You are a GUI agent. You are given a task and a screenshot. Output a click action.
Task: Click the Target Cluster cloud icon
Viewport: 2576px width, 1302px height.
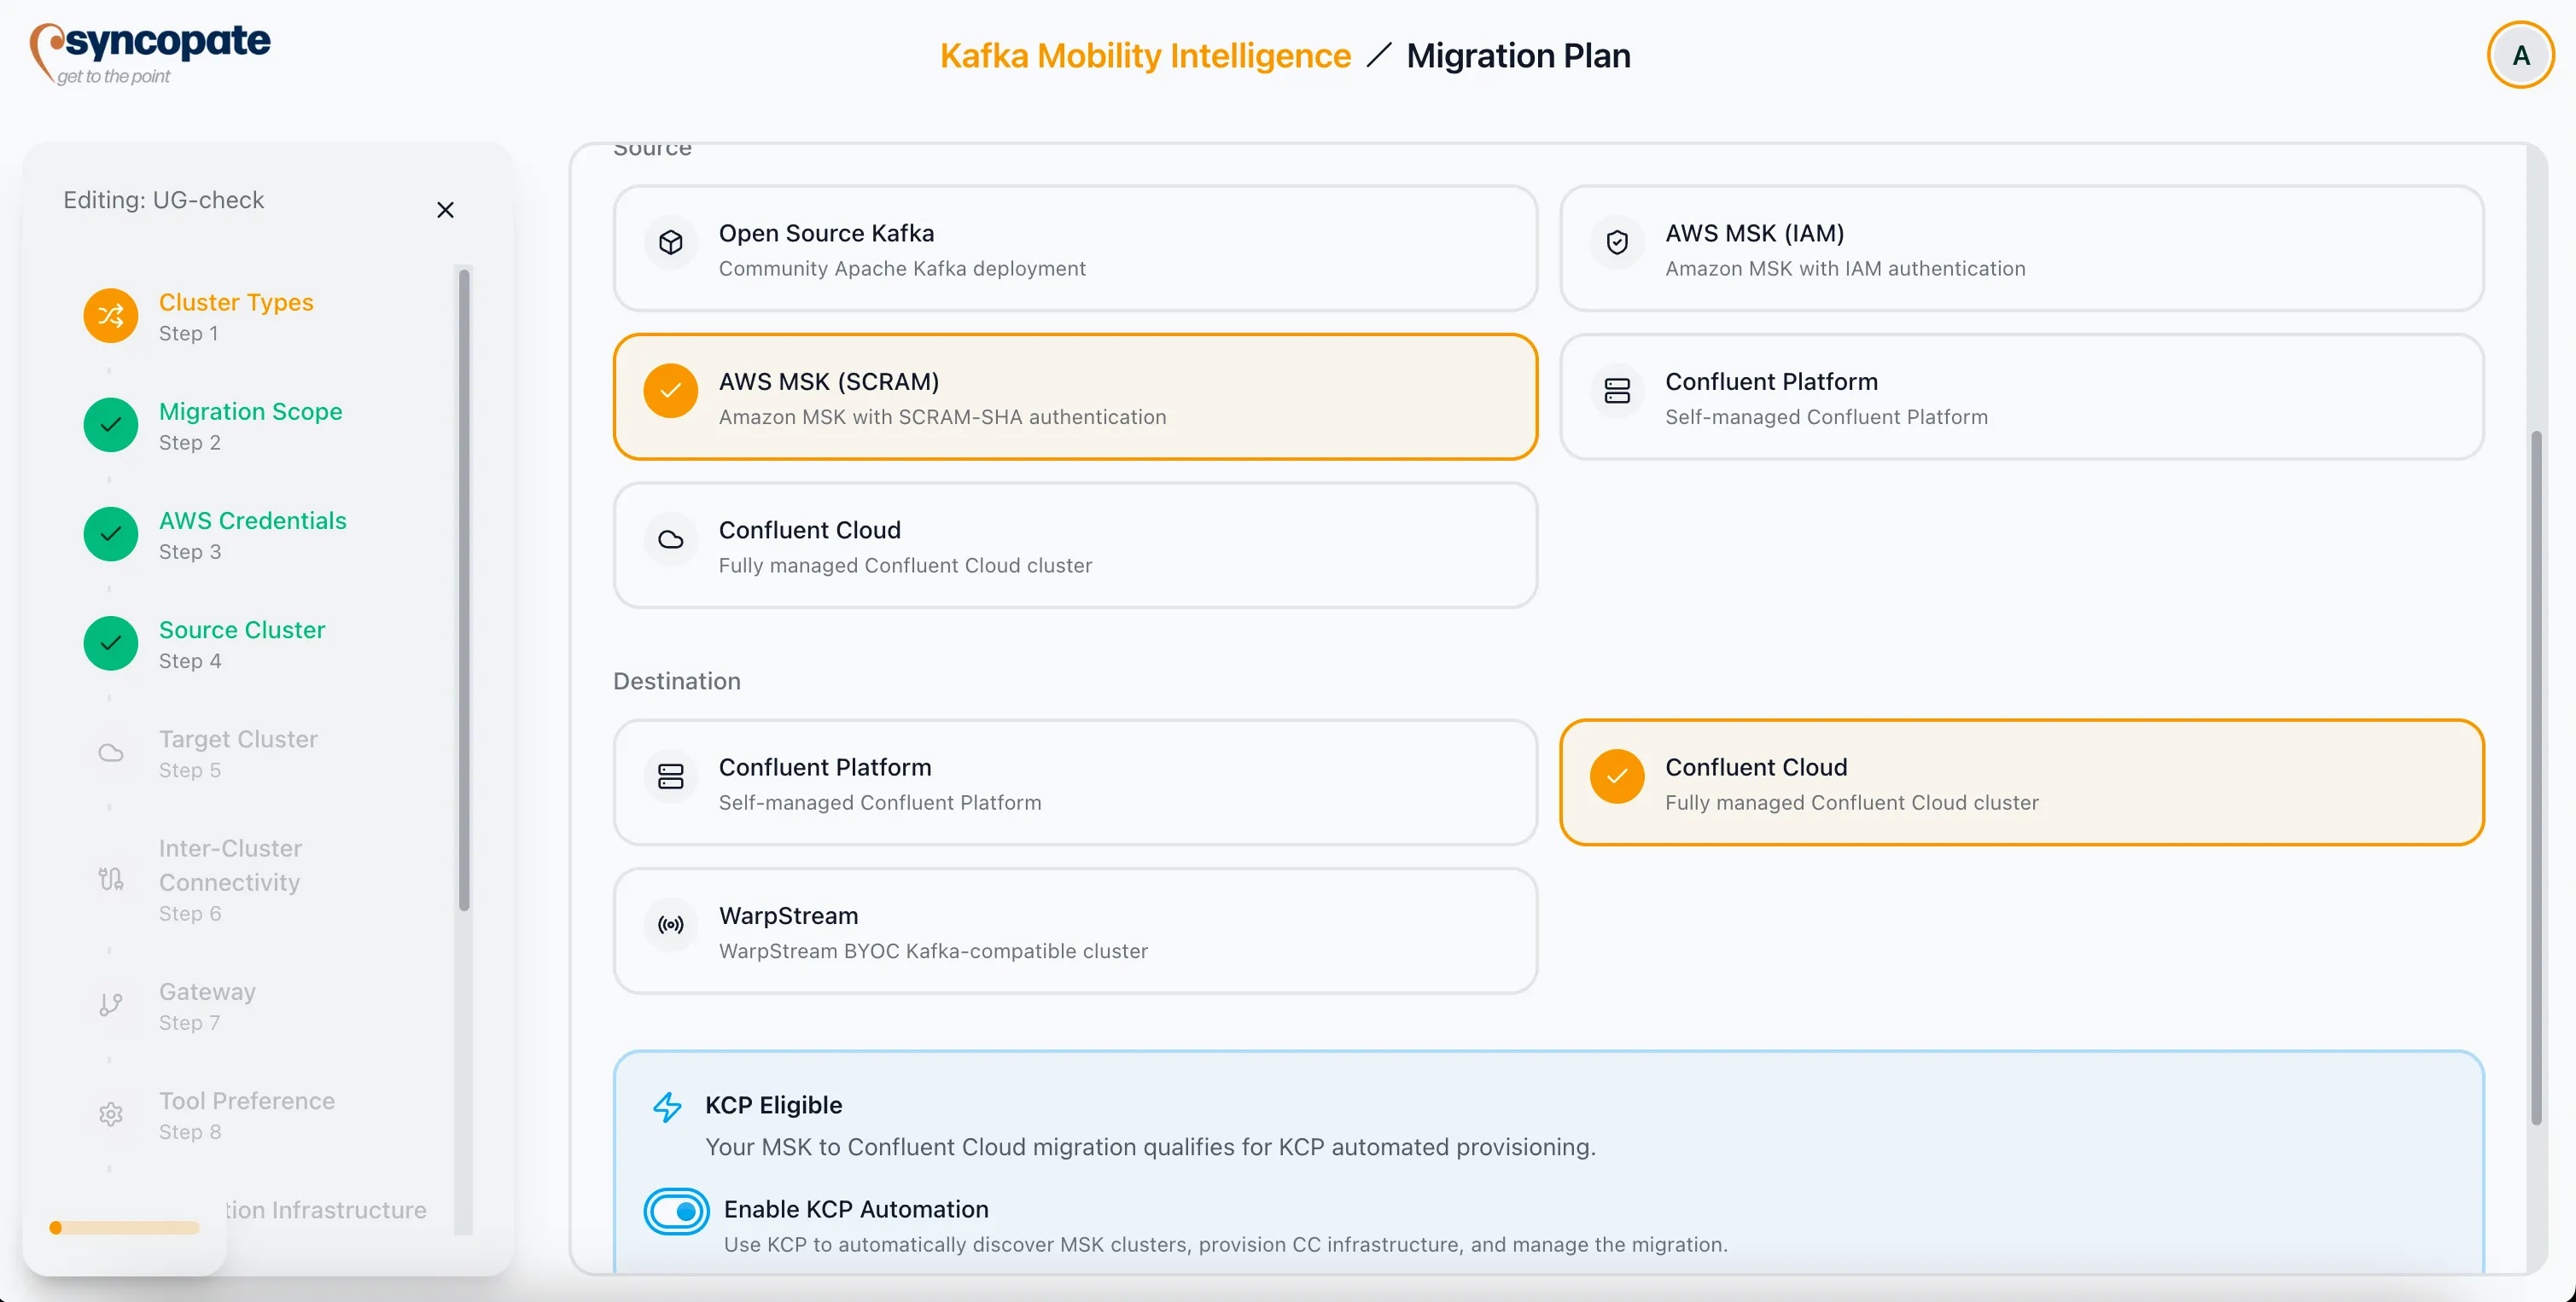[110, 753]
